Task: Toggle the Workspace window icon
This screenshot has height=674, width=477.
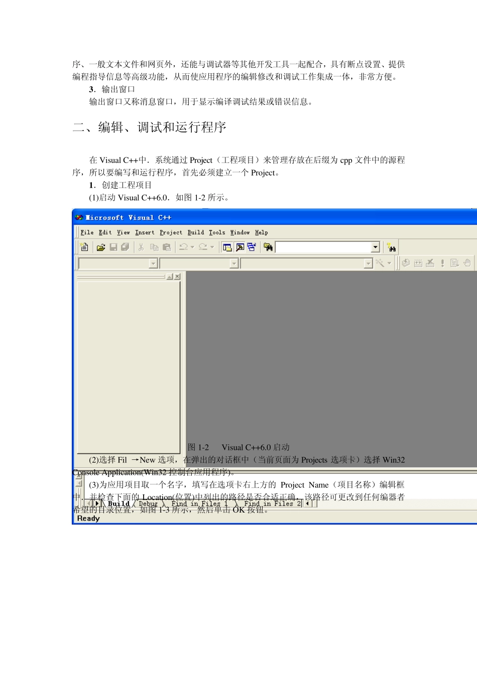Action: coord(227,247)
